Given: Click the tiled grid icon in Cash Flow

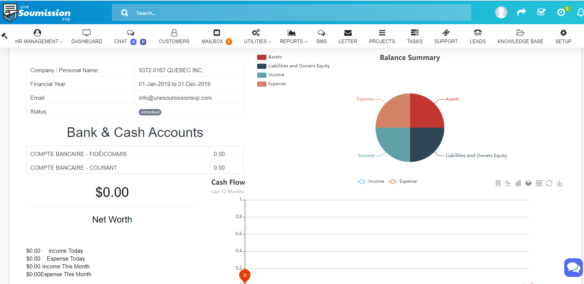Looking at the screenshot, I should click(x=538, y=183).
